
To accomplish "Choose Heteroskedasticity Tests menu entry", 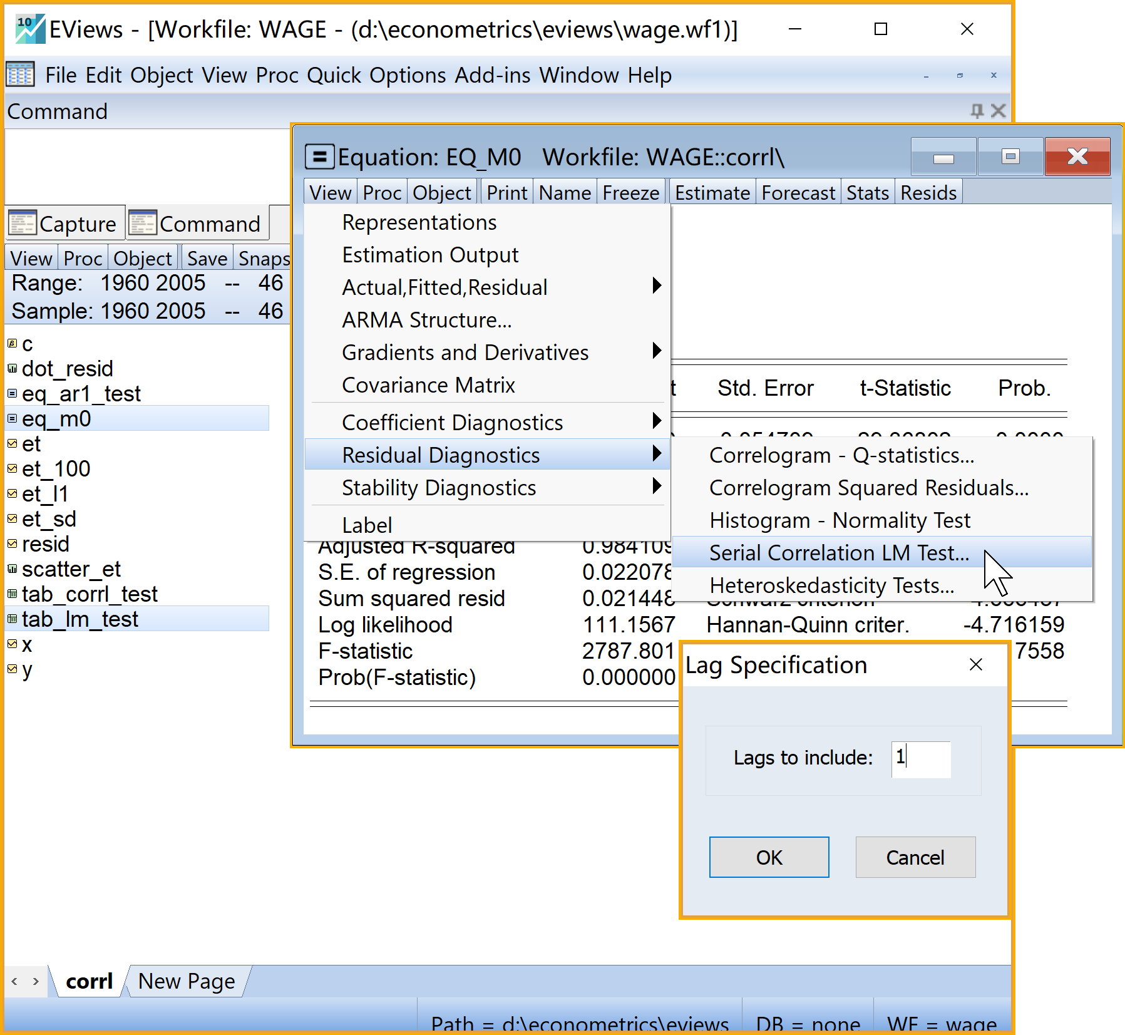I will (x=831, y=585).
